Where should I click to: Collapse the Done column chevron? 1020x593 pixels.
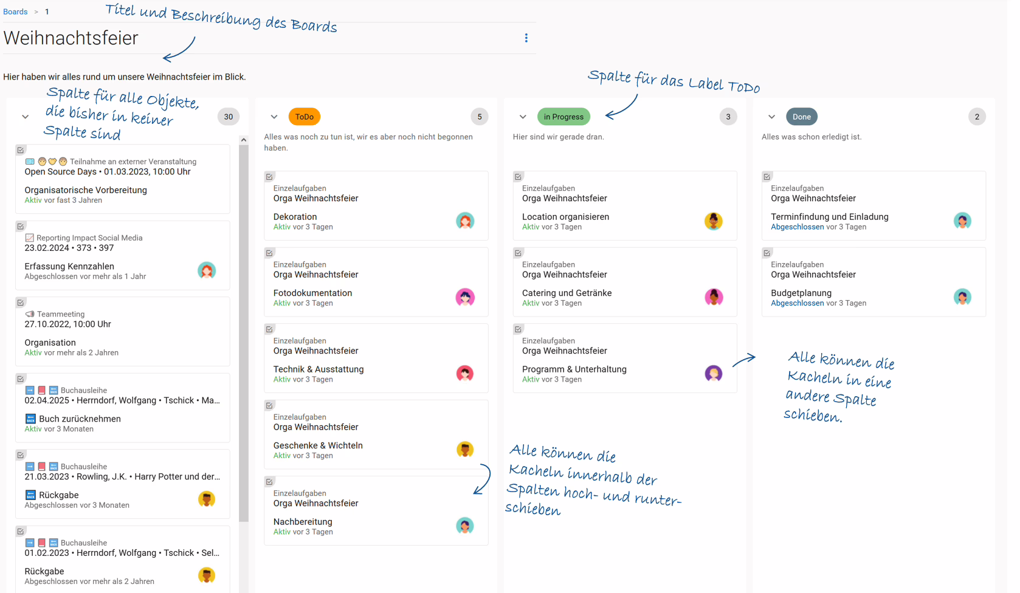tap(771, 117)
